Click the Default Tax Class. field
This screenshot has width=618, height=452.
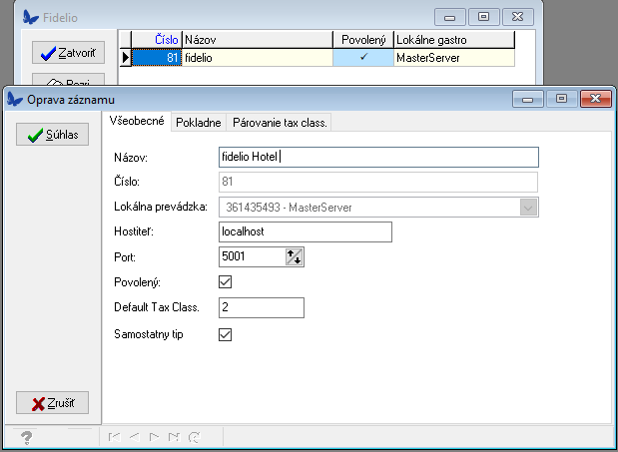click(x=262, y=307)
